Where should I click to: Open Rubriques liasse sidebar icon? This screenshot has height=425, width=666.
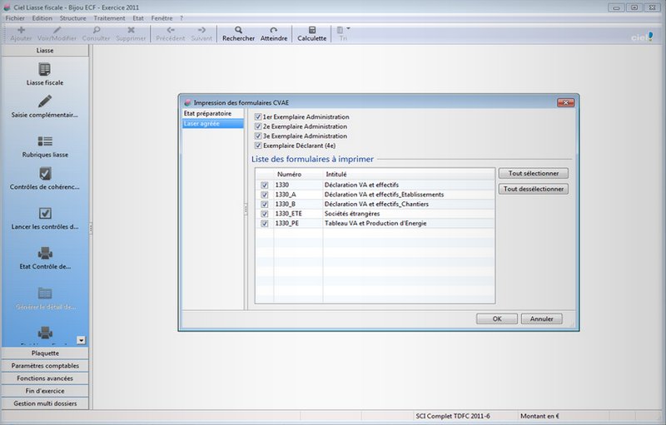45,141
